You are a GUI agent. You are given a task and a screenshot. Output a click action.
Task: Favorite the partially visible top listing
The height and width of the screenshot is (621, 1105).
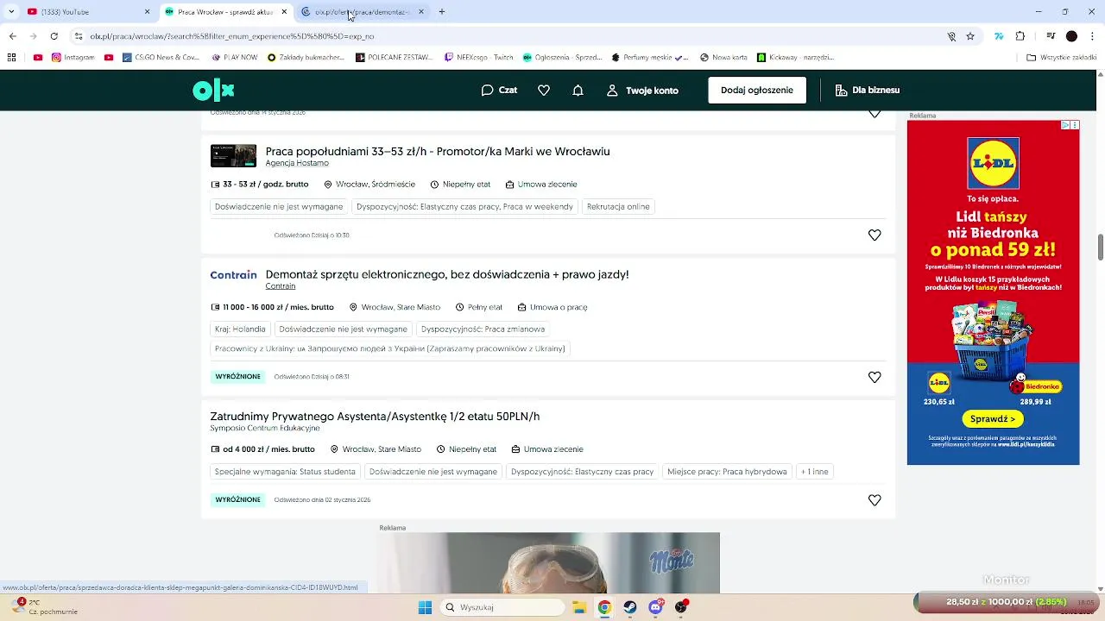875,114
